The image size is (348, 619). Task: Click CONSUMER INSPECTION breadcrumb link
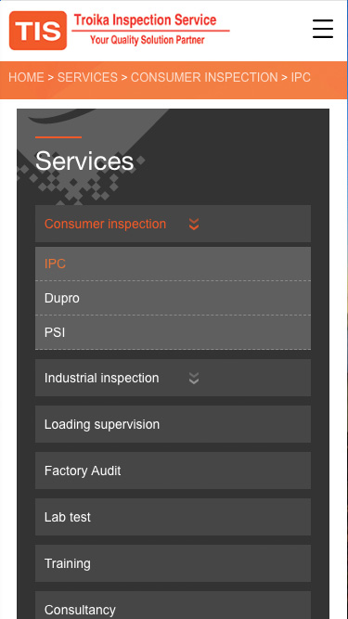click(x=204, y=77)
